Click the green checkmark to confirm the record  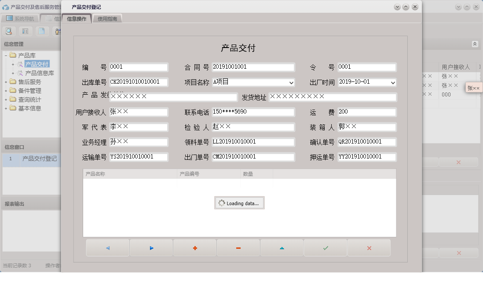coord(325,248)
